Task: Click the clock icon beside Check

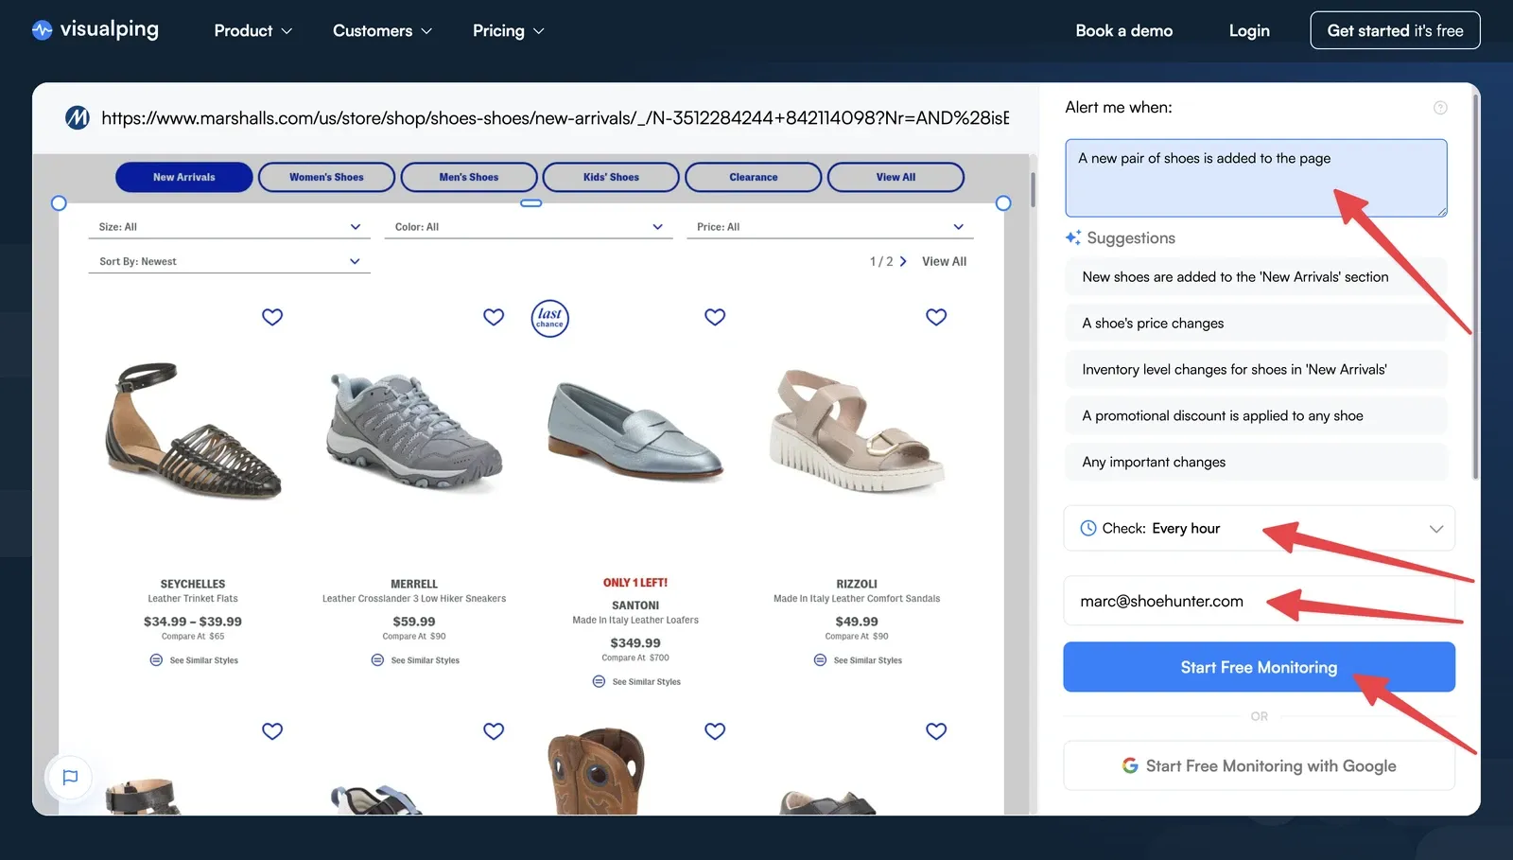Action: tap(1088, 528)
